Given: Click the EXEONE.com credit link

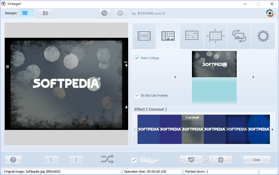Looking at the screenshot, I should [x=148, y=13].
